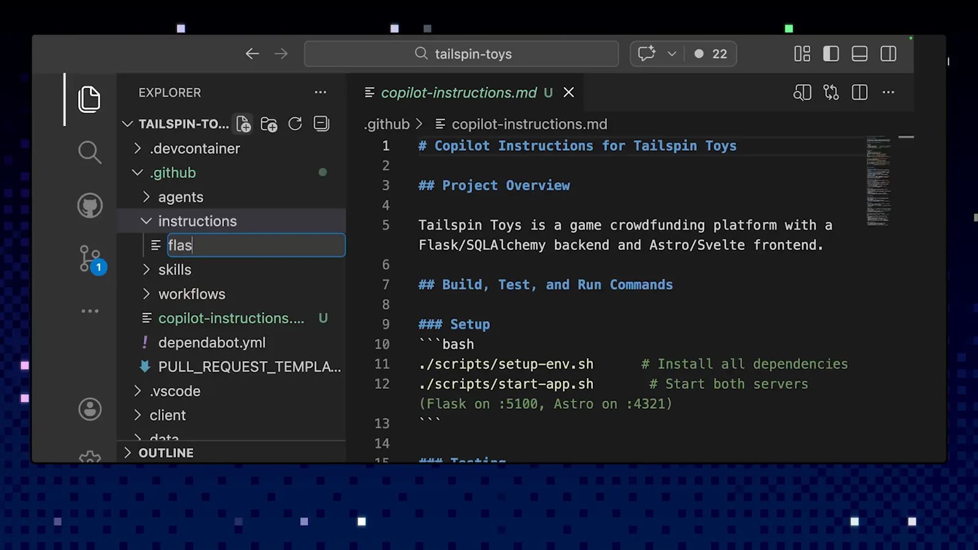Go forward with the right arrow
This screenshot has height=550, width=978.
click(281, 54)
